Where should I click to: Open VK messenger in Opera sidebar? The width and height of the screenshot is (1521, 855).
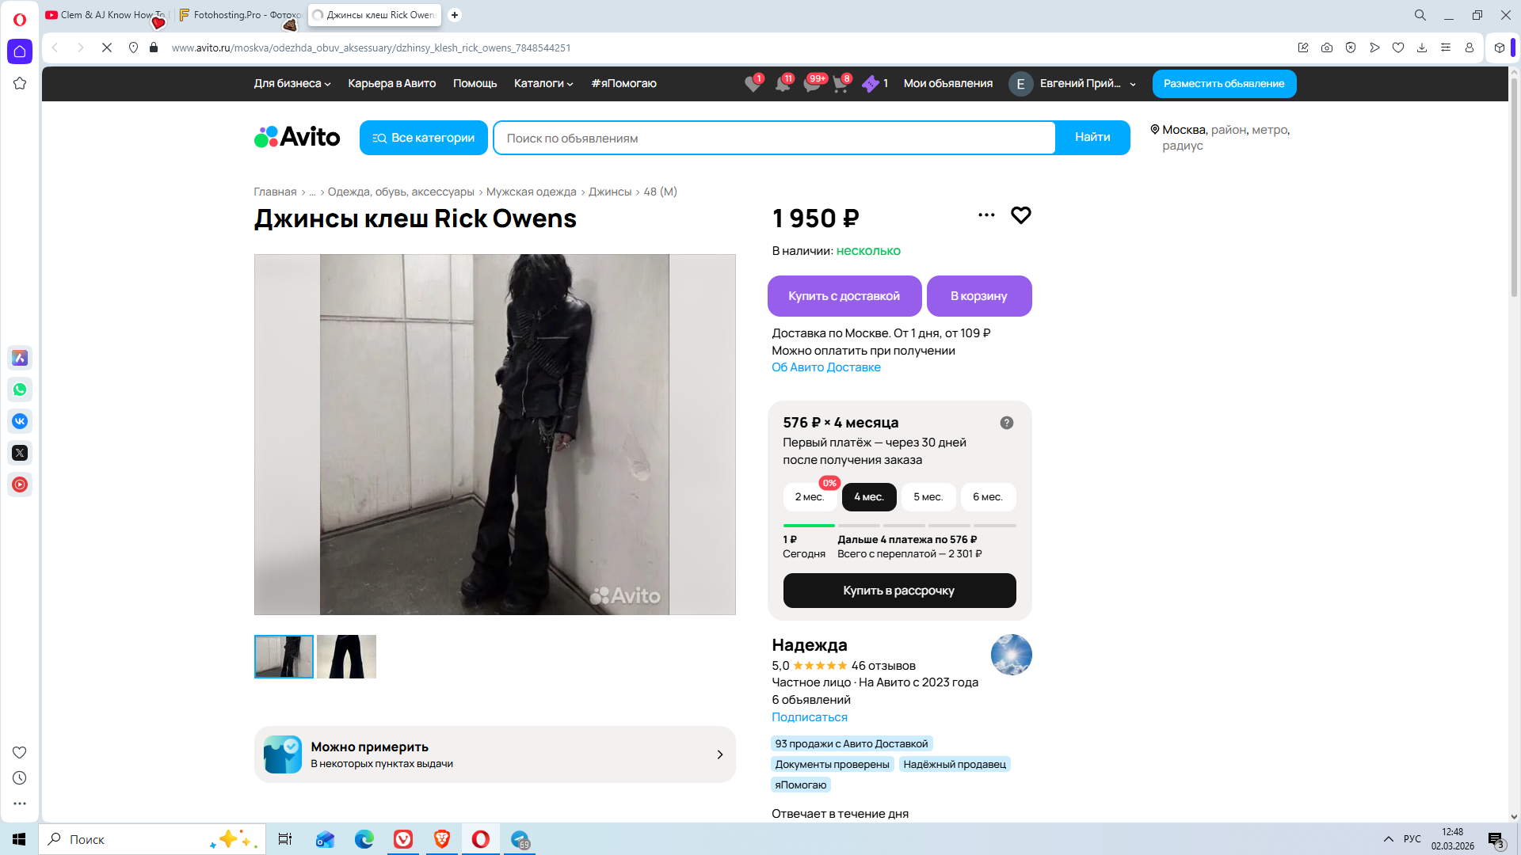click(20, 421)
